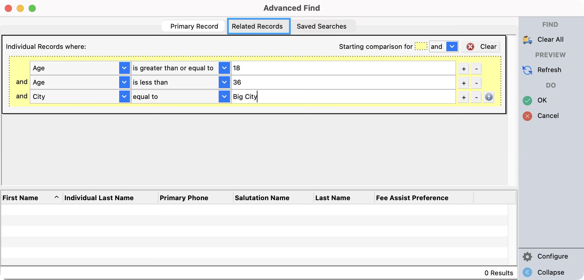Sort by Fee Assist Preference column
This screenshot has height=280, width=584.
424,198
